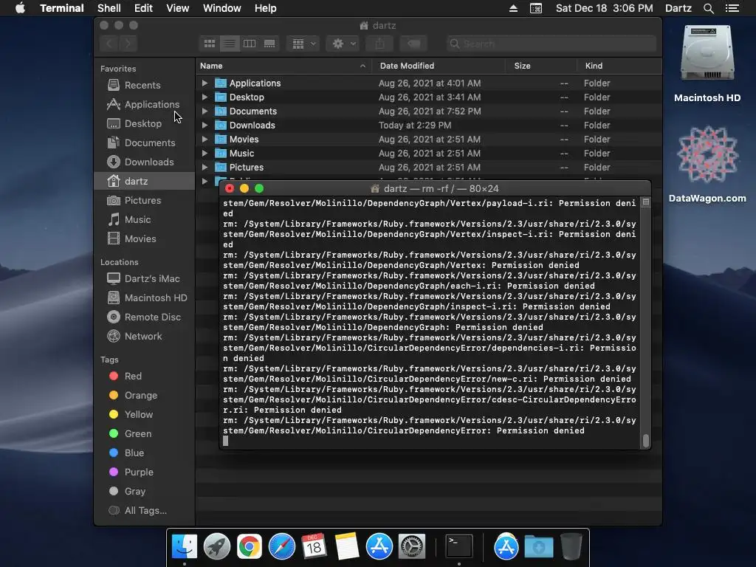756x567 pixels.
Task: Select the Green tag
Action: click(144, 433)
